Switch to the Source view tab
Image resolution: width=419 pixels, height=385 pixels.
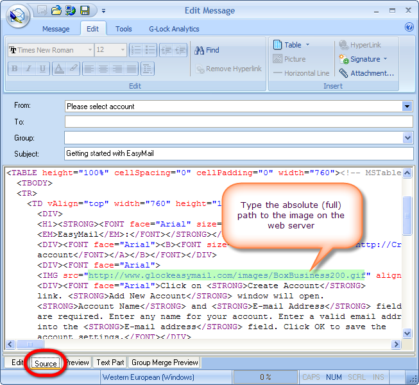click(46, 363)
